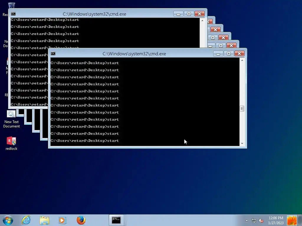The width and height of the screenshot is (302, 226).
Task: Click the scrollbar thumb in front cmd window
Action: coord(242,109)
